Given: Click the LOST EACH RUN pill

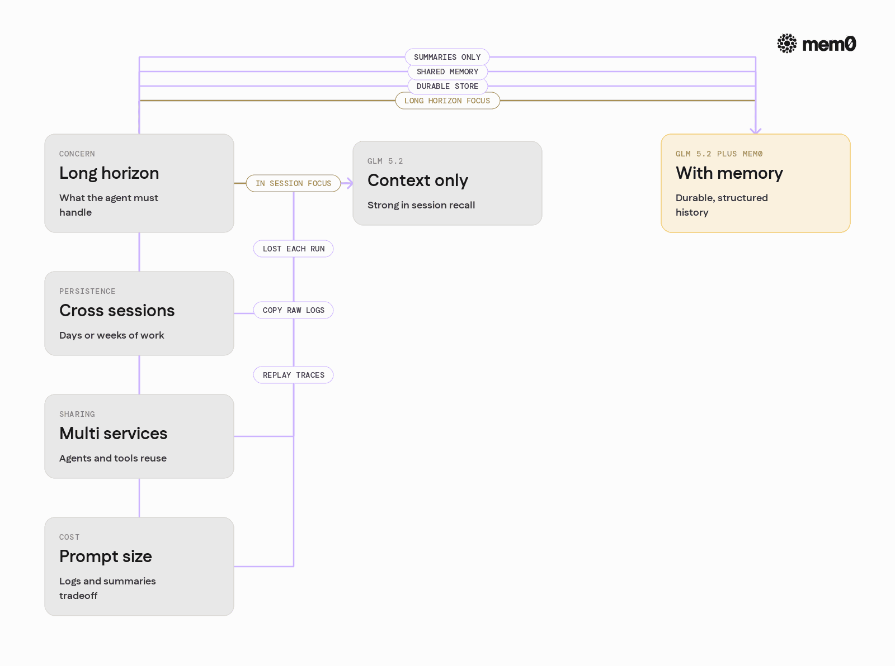Looking at the screenshot, I should point(294,249).
